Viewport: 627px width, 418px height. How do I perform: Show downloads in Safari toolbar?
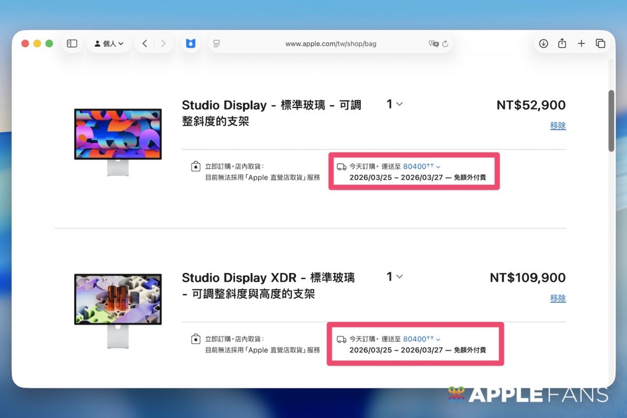[543, 44]
